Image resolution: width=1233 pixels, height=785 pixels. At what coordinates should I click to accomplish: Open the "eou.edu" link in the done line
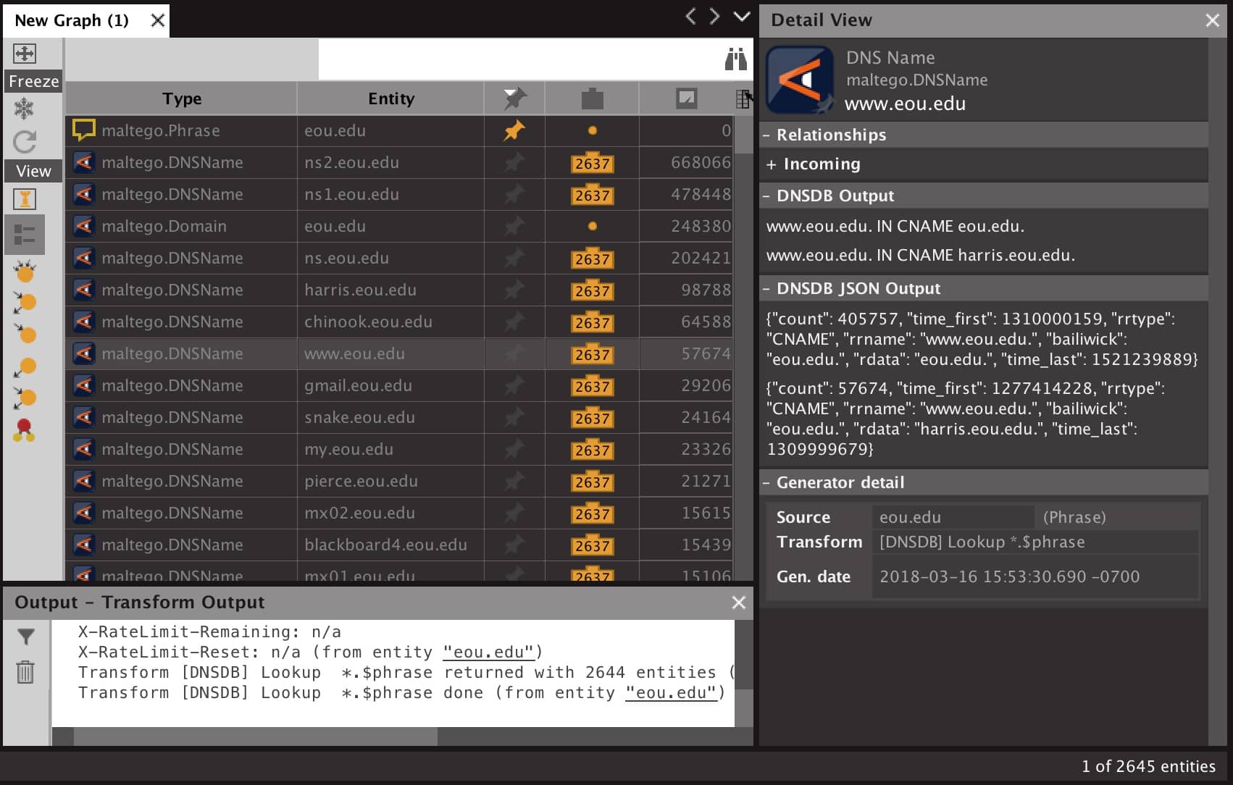671,692
